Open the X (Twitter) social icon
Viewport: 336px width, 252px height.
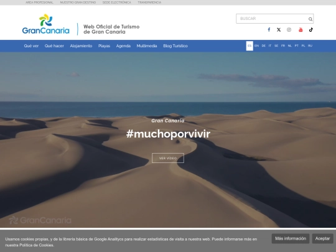pyautogui.click(x=279, y=30)
